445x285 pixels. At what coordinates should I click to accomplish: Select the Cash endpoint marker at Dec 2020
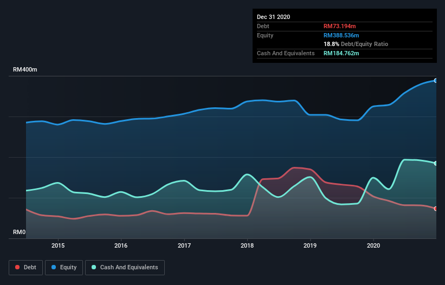tap(436, 163)
